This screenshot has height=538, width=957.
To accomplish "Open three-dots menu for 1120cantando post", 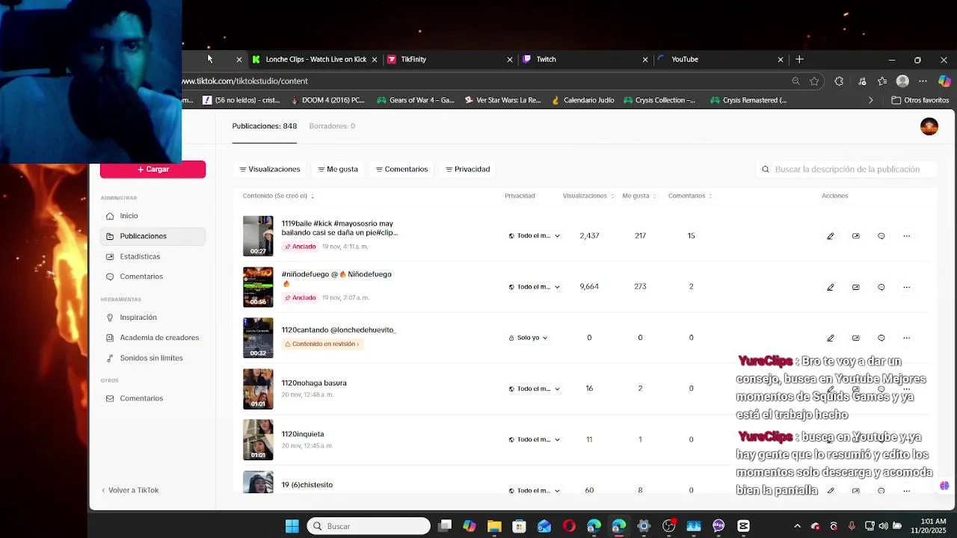I will click(x=906, y=338).
